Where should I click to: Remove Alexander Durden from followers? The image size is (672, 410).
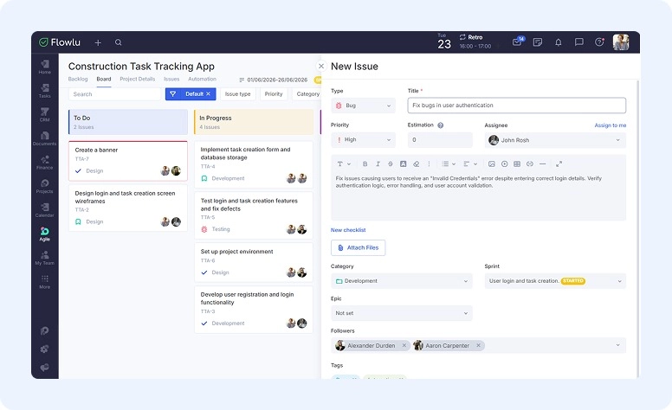[404, 345]
